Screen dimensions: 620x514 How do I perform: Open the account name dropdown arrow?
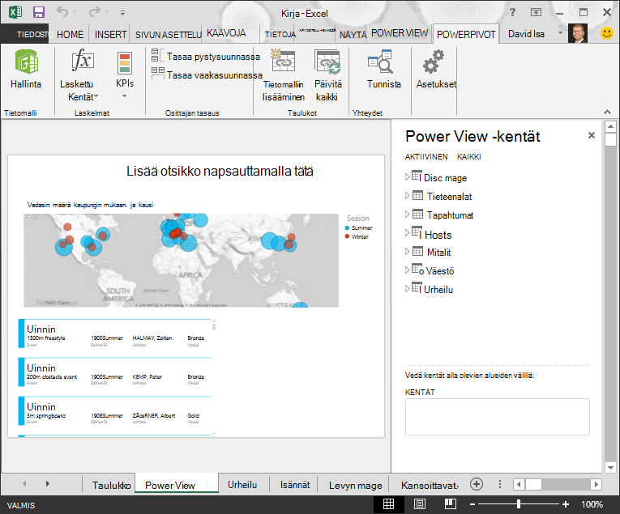coord(560,32)
